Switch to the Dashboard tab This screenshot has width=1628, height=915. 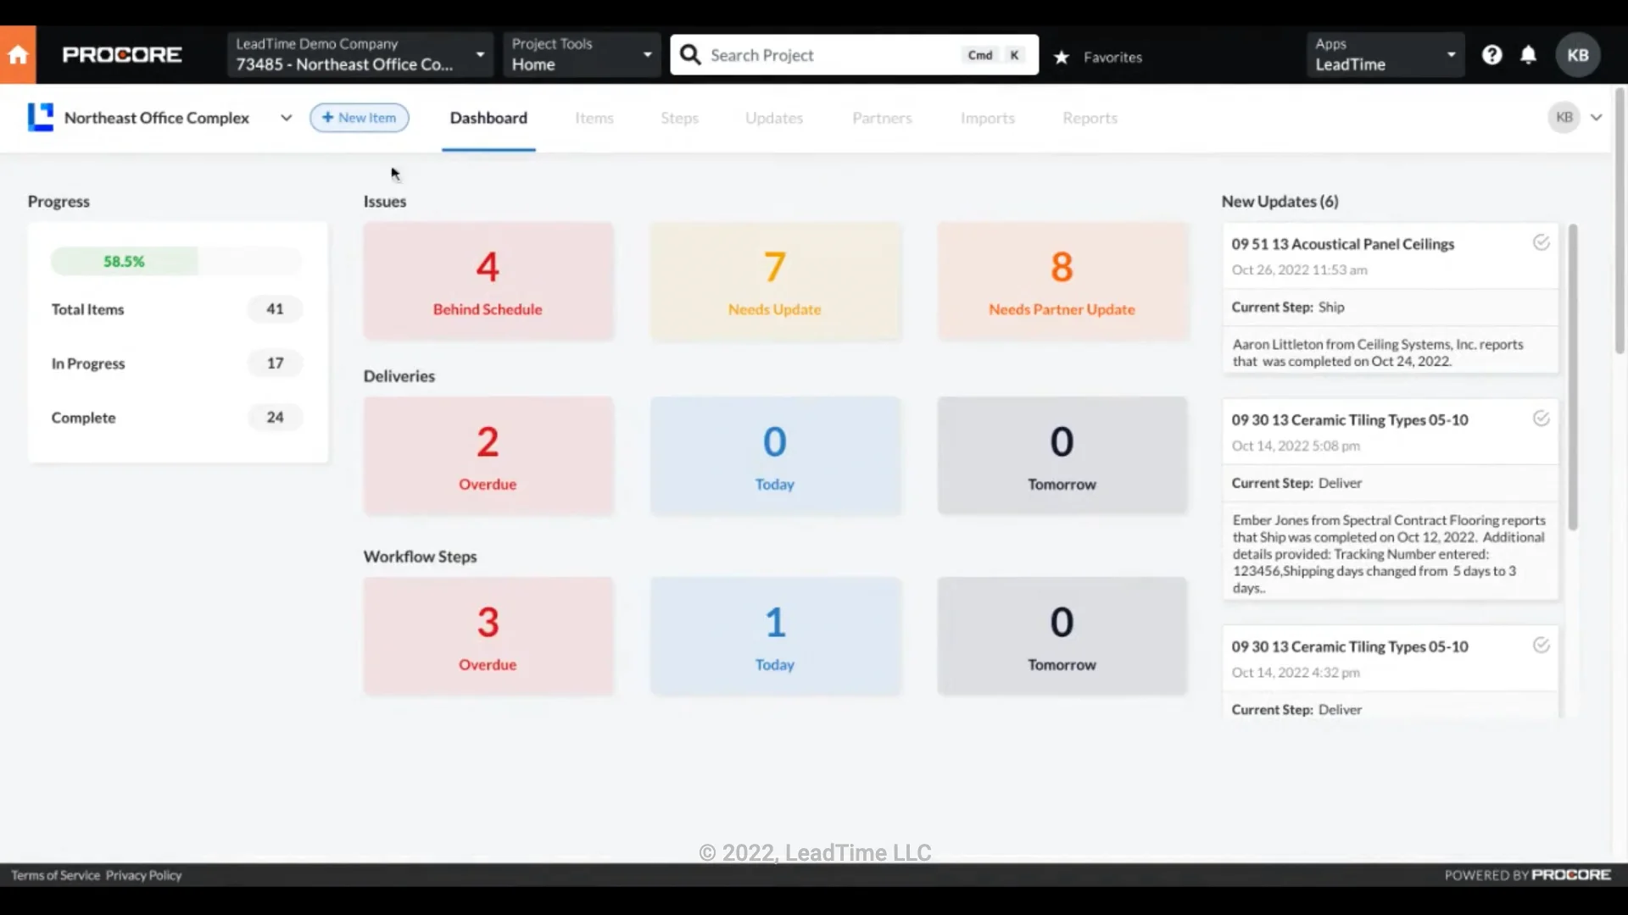coord(488,118)
